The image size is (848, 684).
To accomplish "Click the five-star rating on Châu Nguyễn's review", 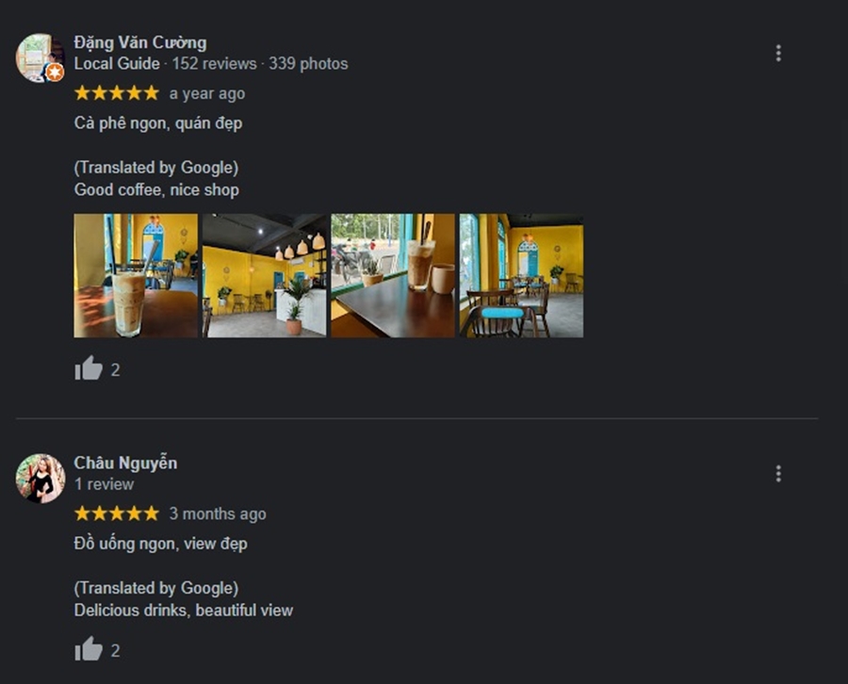I will 116,513.
